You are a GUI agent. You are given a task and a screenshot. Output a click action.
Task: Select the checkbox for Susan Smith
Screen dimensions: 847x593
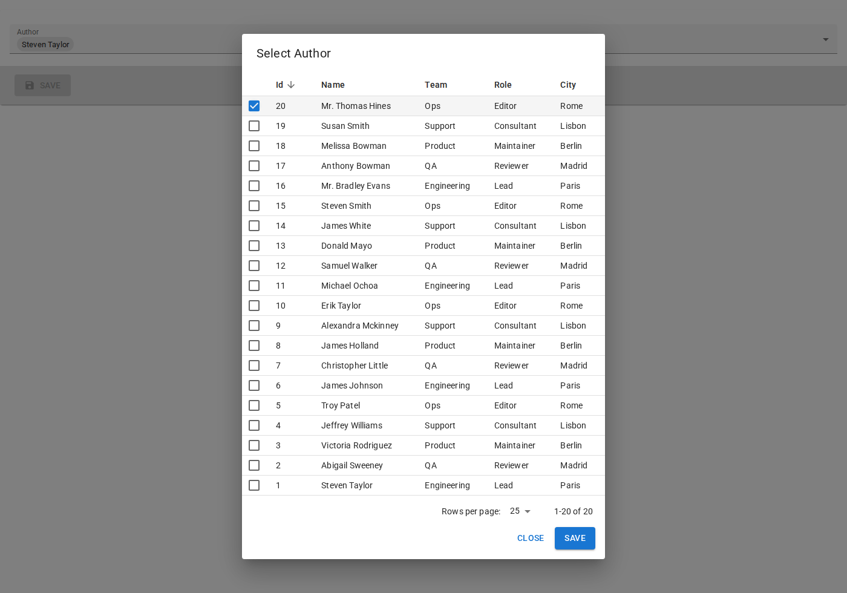coord(254,126)
